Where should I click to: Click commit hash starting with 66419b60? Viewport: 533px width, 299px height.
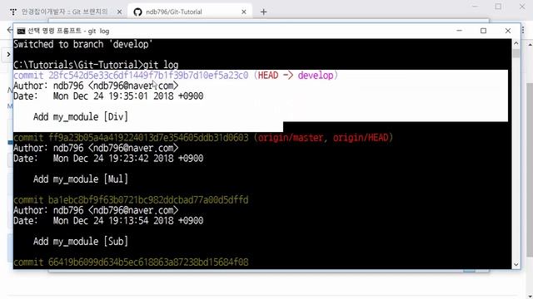[148, 262]
